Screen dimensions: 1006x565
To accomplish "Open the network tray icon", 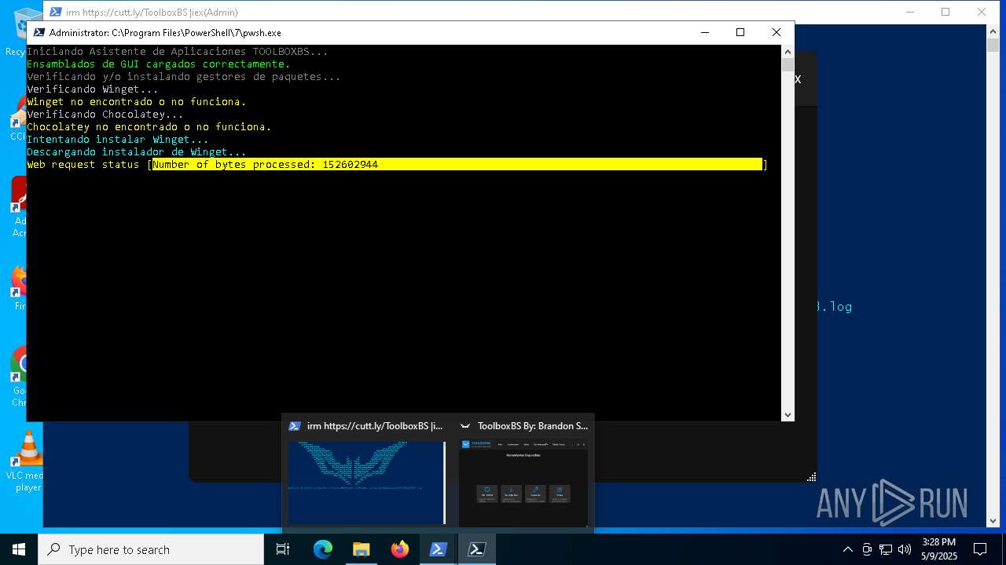I will coord(886,549).
